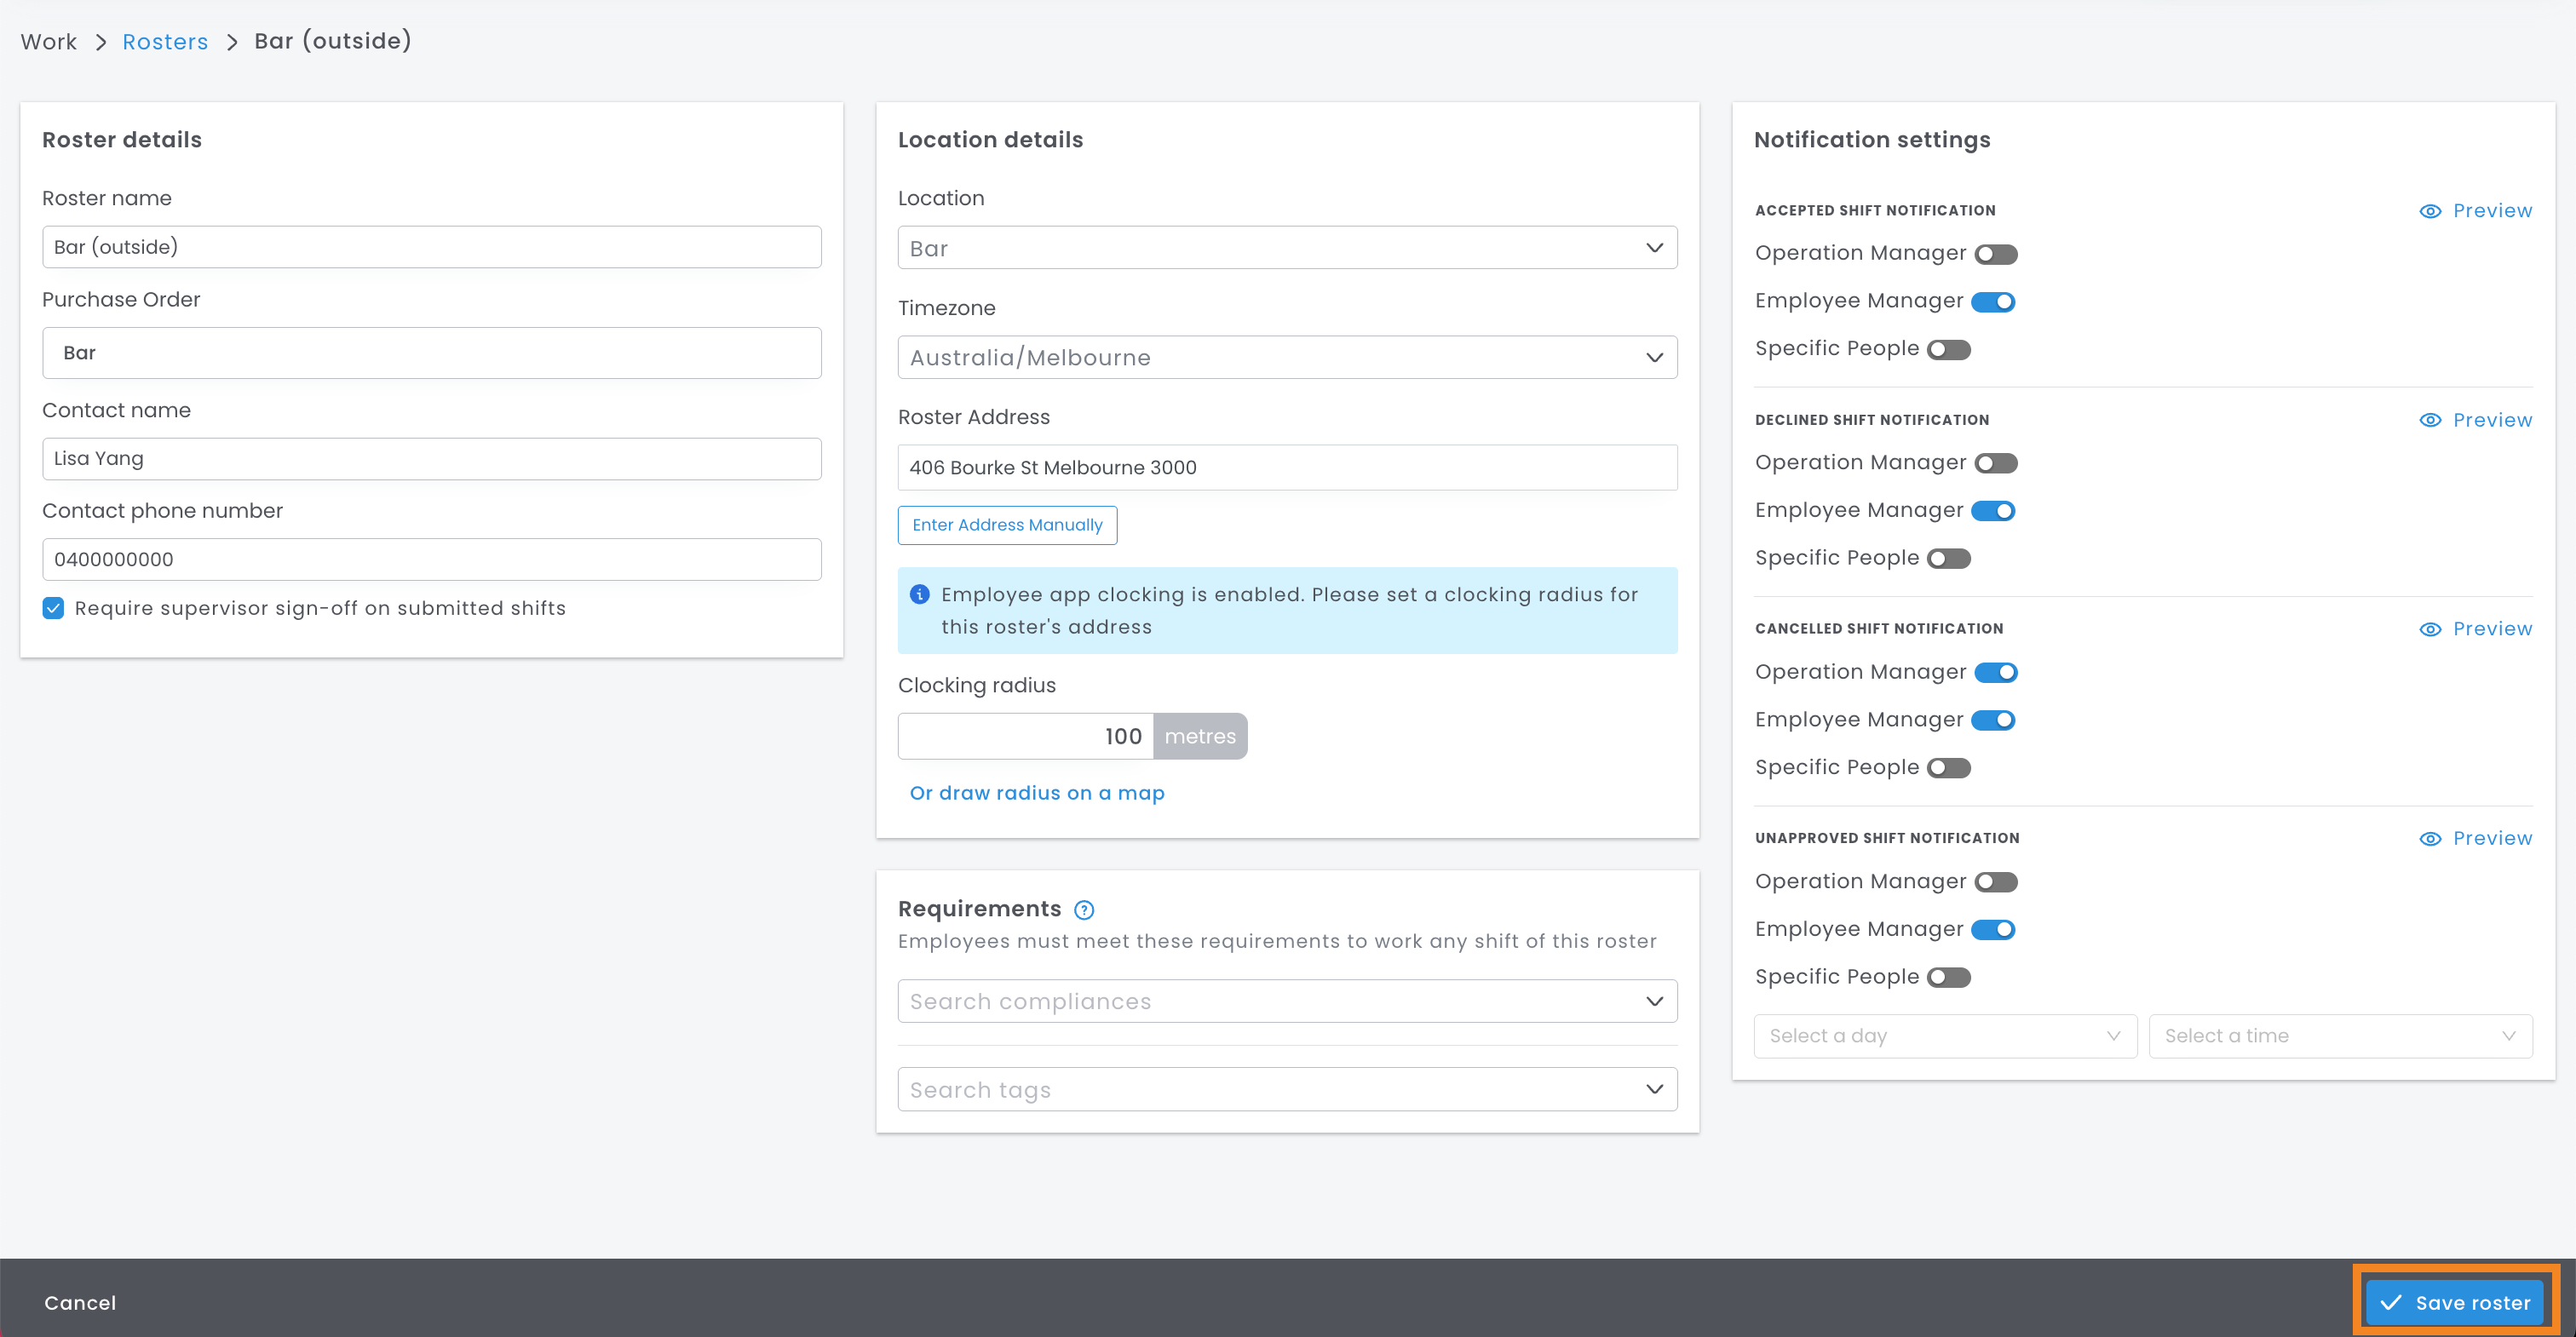Click the Save roster button

(x=2455, y=1302)
